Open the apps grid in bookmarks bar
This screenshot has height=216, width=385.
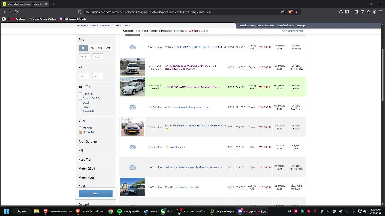pos(4,19)
